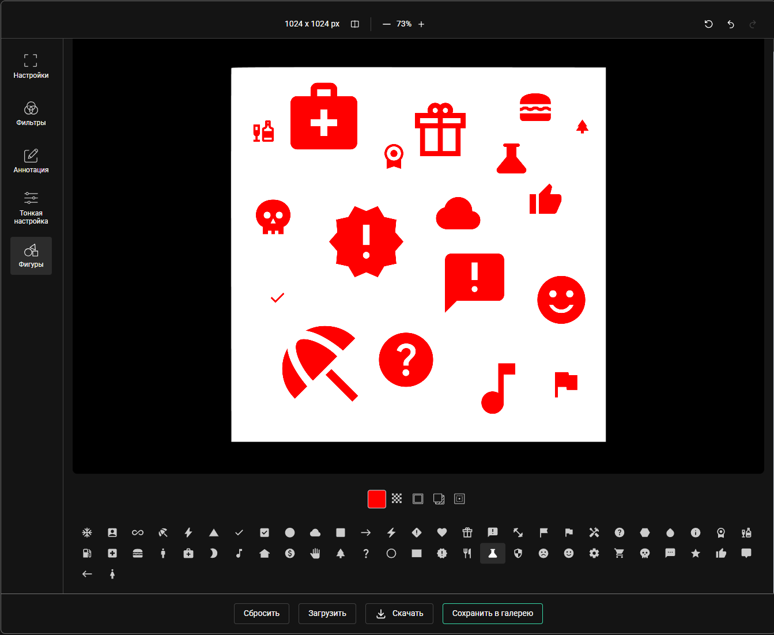
Task: Toggle the checkerboard transparency option
Action: [397, 498]
